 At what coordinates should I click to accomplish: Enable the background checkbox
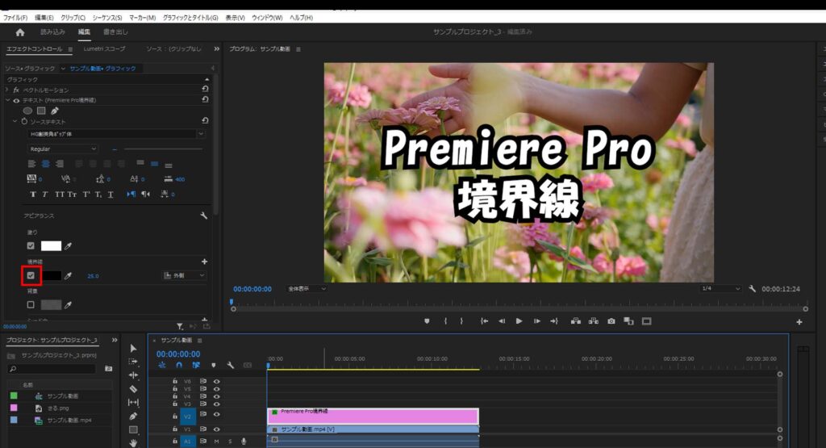[31, 304]
